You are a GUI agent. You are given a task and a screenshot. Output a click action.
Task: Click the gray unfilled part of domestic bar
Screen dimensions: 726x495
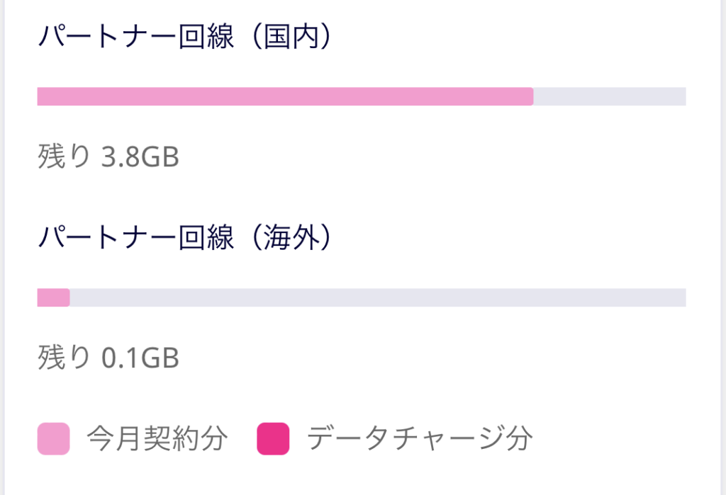tap(610, 96)
